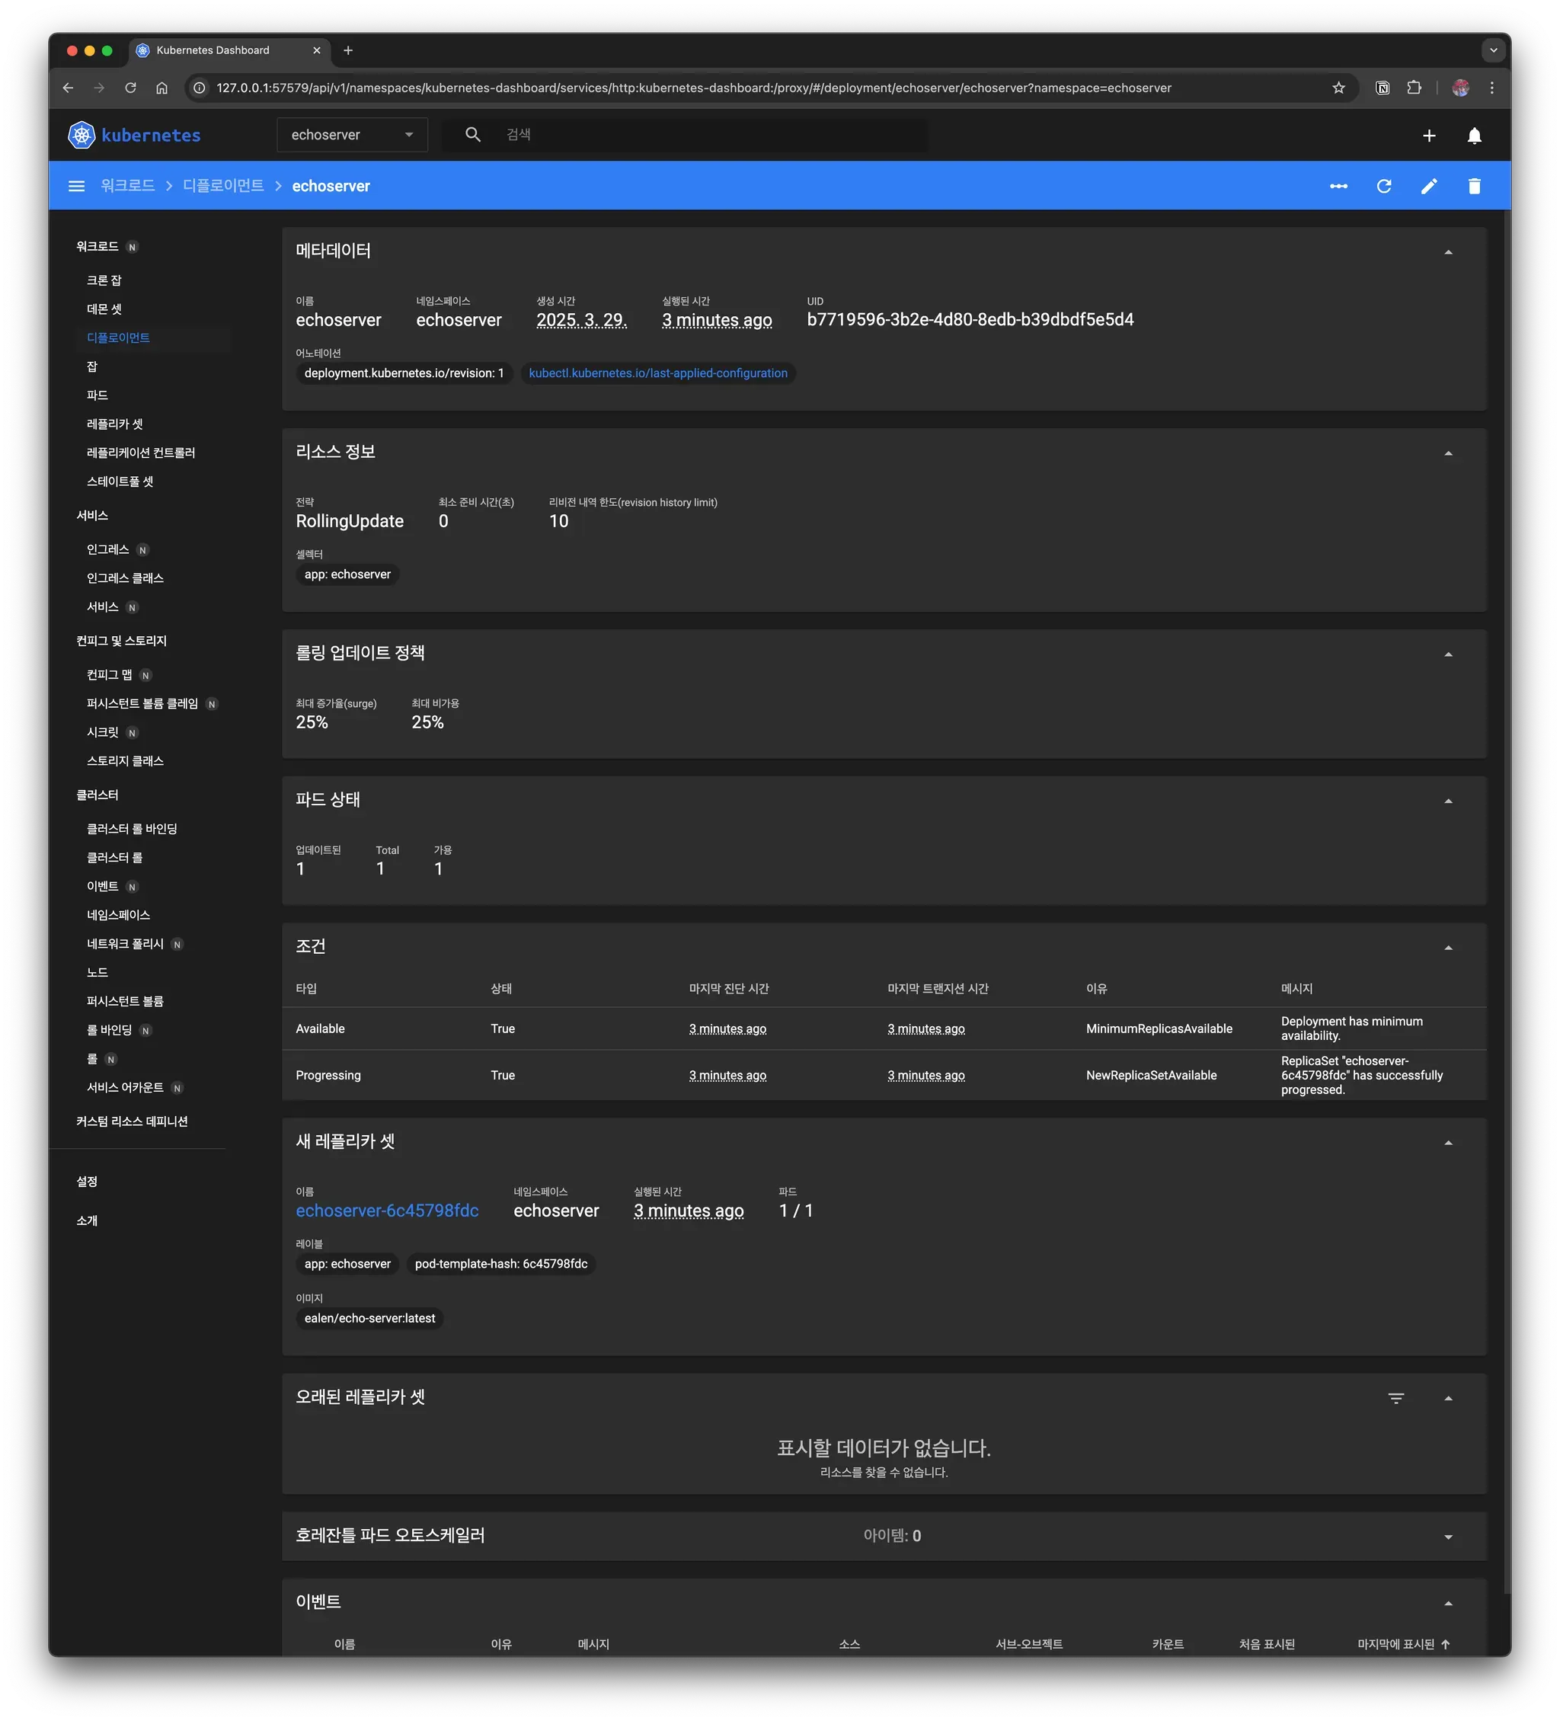Open the echoserver-6c45798fdc replica set link
Screen dimensions: 1560x1721
click(x=388, y=1211)
